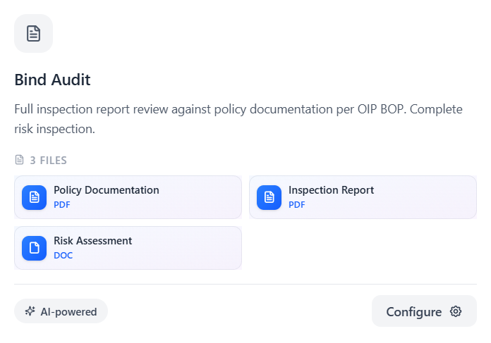Viewport: 491px width, 343px height.
Task: Click the sparkle icon in the AI-powered badge
Action: click(x=30, y=311)
